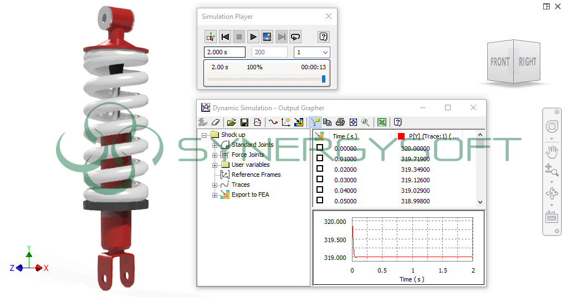Expand the Traces node

pos(214,186)
